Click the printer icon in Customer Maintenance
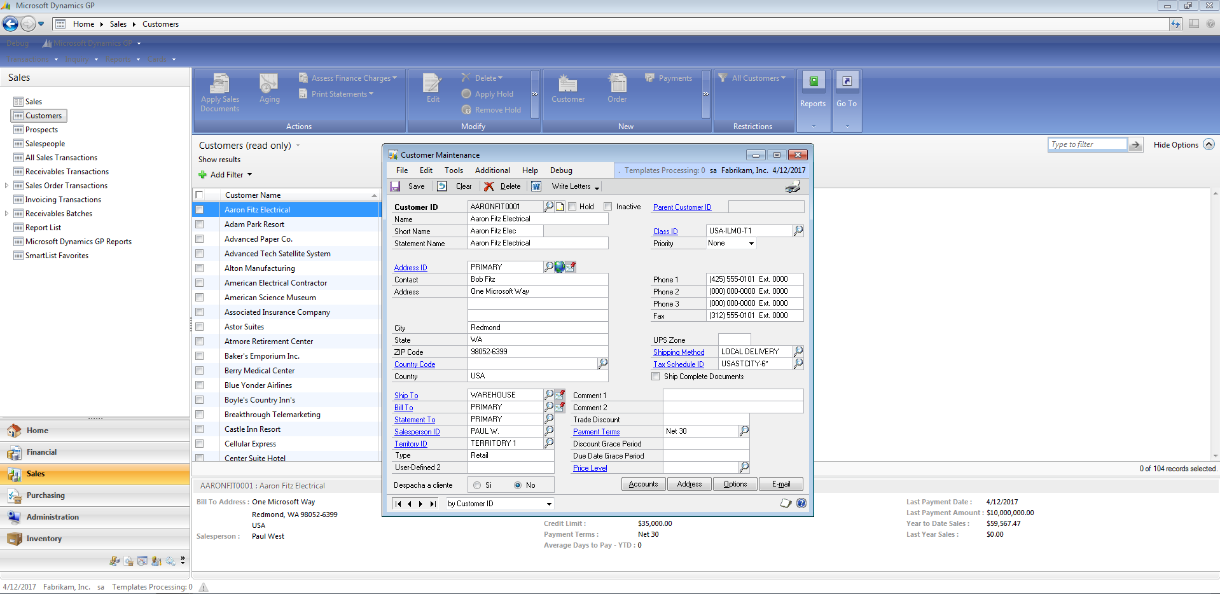Image resolution: width=1220 pixels, height=594 pixels. point(793,186)
